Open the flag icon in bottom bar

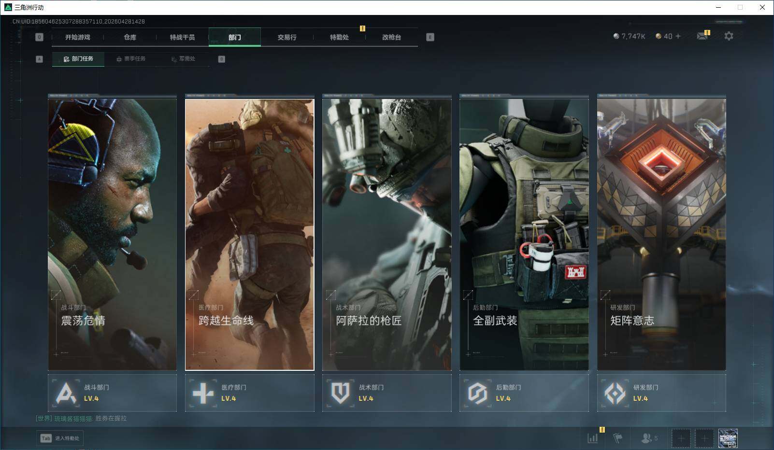617,438
